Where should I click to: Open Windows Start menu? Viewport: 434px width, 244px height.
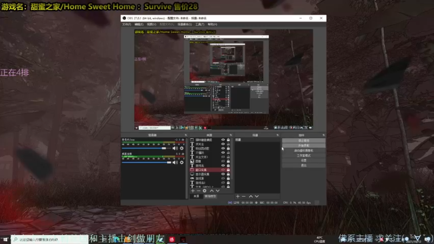click(5, 240)
